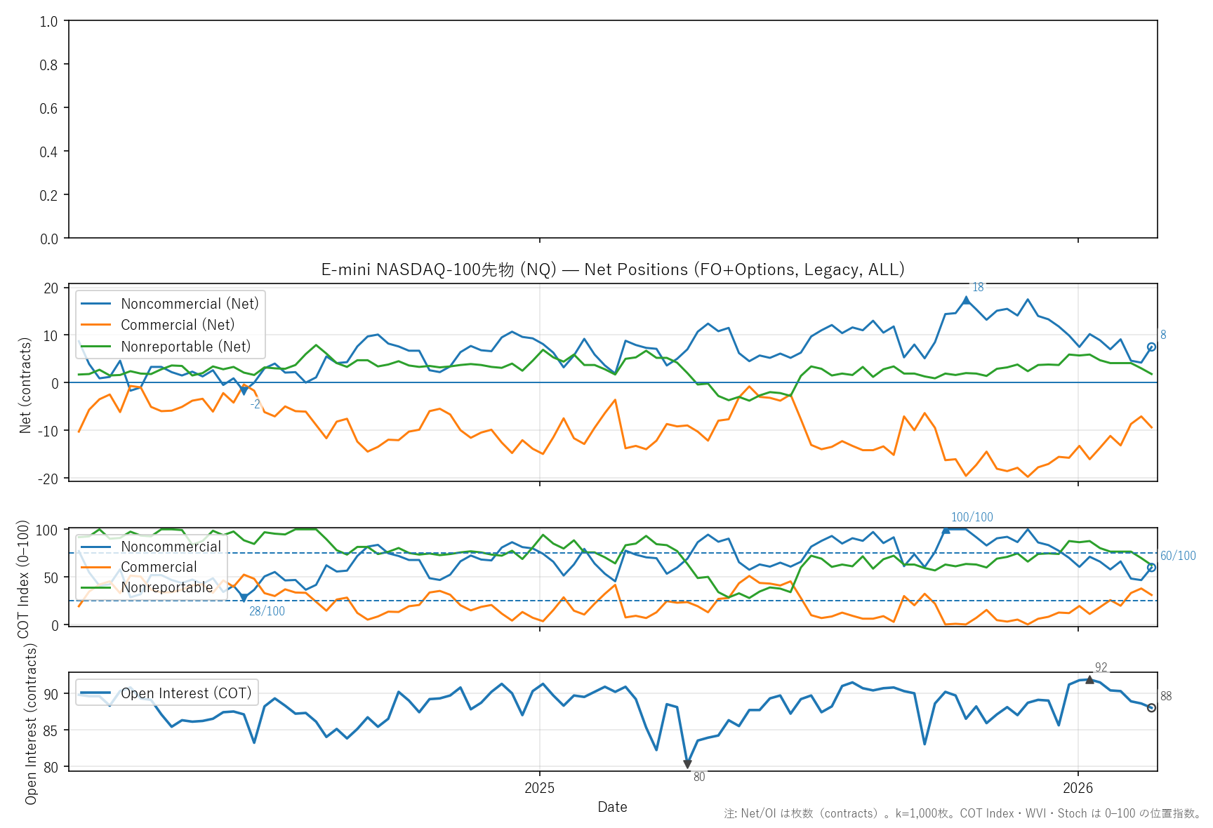This screenshot has height=828, width=1213.
Task: Click the end circle marker labeled 8
Action: 1151,347
